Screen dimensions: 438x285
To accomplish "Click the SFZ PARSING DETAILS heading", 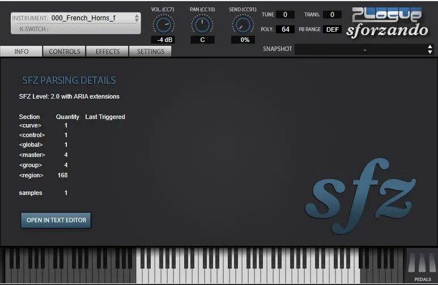I will click(69, 80).
